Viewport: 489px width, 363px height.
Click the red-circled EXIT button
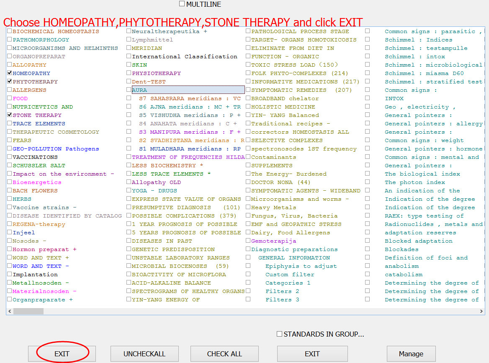tap(62, 354)
